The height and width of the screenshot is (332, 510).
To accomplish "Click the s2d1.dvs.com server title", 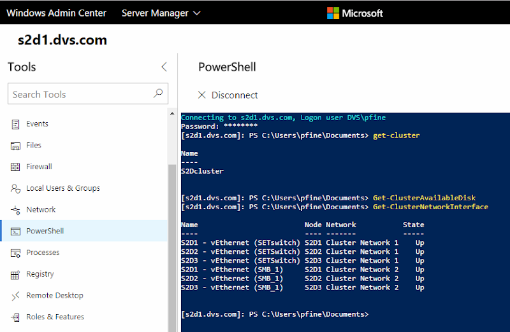I will pos(62,40).
